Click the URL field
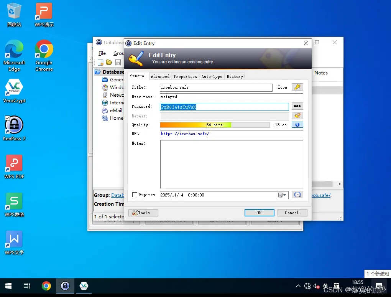391x297 pixels. [232, 134]
